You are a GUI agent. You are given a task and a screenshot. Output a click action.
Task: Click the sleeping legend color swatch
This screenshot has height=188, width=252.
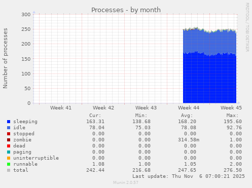(x=9, y=122)
